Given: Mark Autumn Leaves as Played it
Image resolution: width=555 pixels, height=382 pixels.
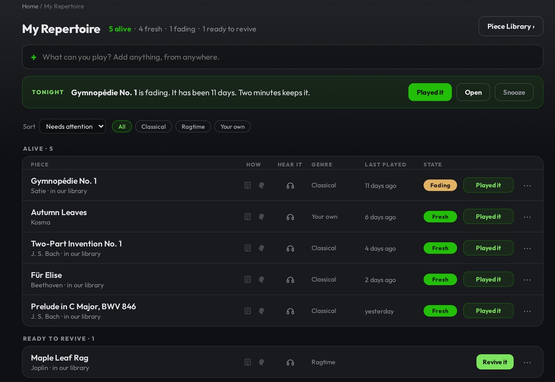Looking at the screenshot, I should tap(488, 217).
